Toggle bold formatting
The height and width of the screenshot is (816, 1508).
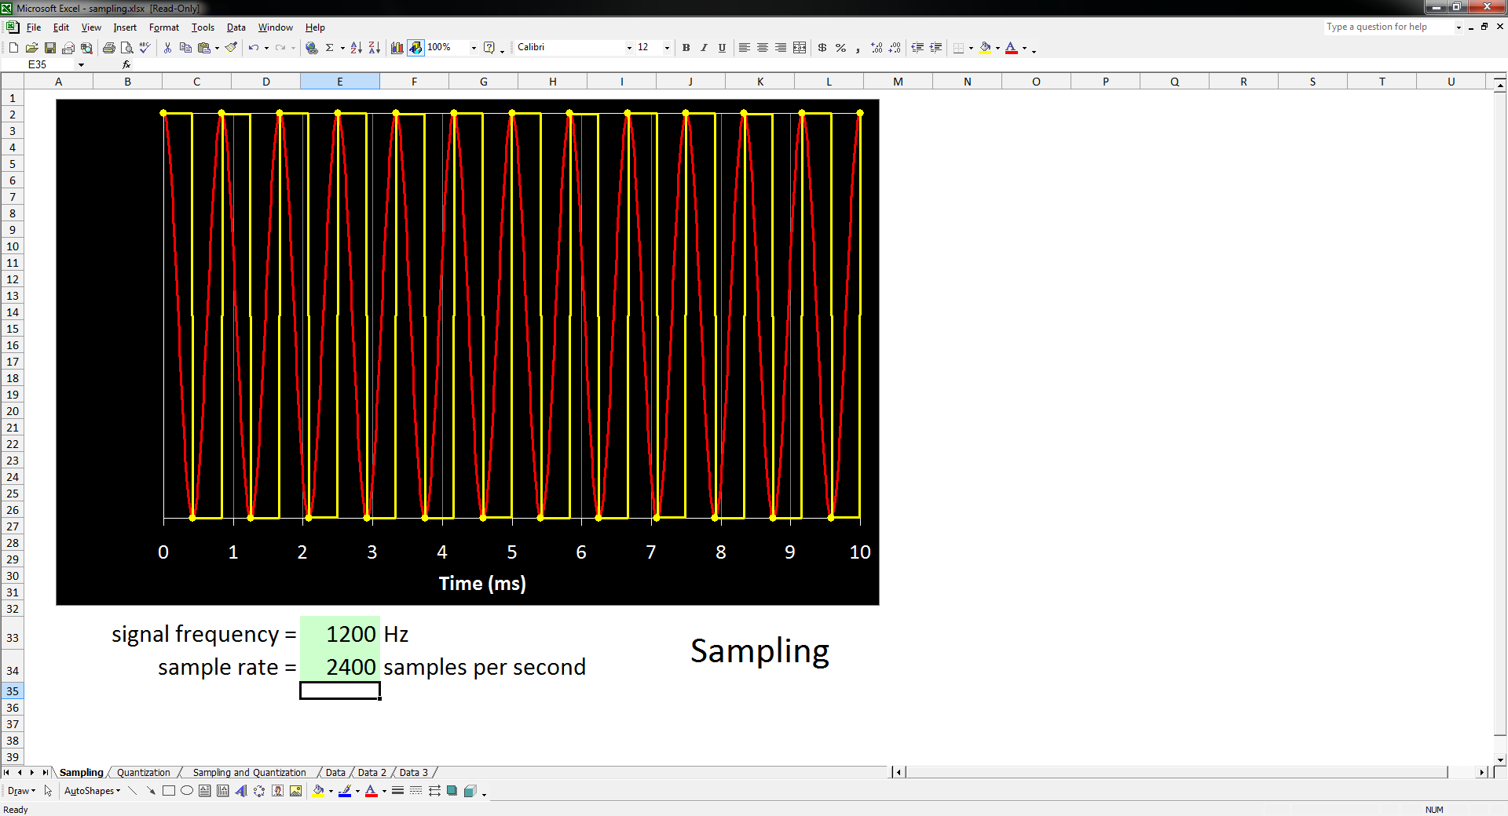[x=686, y=48]
